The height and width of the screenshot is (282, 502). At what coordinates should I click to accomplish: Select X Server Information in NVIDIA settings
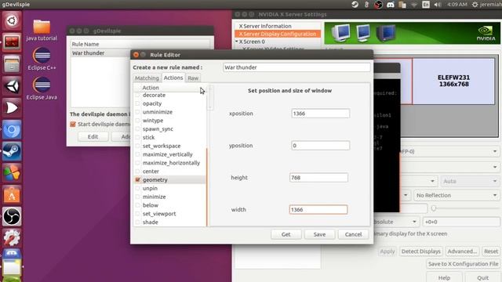click(x=265, y=26)
